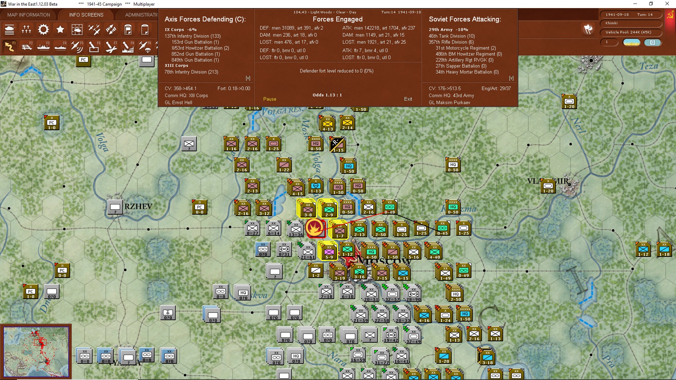This screenshot has height=380, width=676.
Task: Click the Khimki location field
Action: click(x=630, y=23)
